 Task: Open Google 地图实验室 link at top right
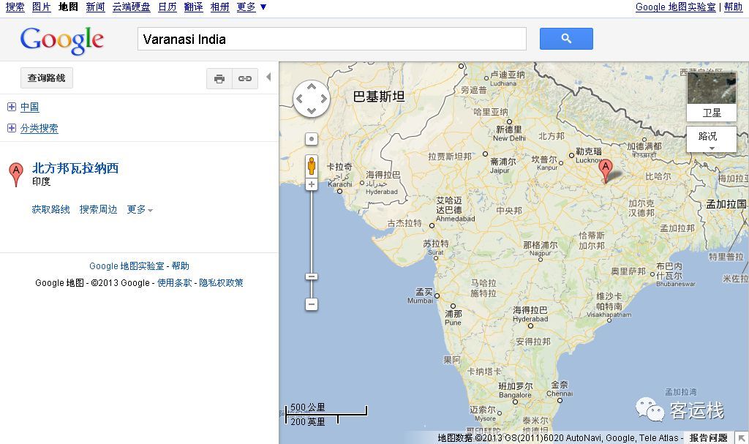675,7
